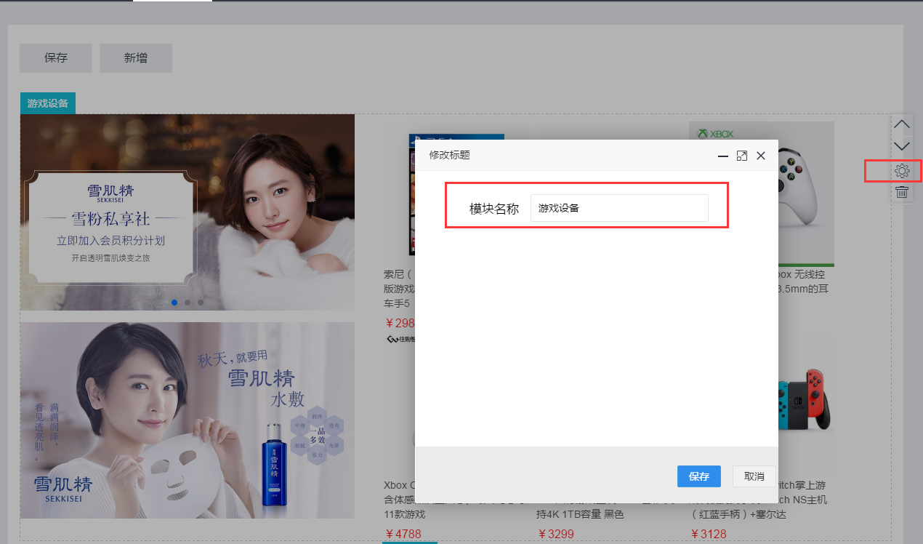Open the Xbox 无线控 controller product title
The width and height of the screenshot is (923, 544).
(802, 281)
